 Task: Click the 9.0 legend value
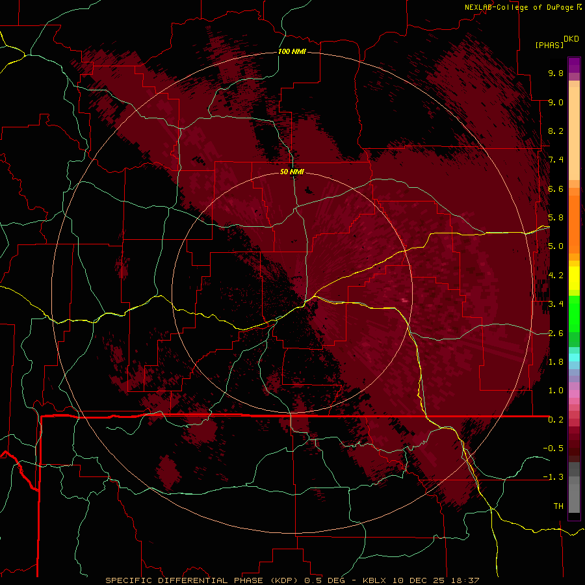[556, 102]
